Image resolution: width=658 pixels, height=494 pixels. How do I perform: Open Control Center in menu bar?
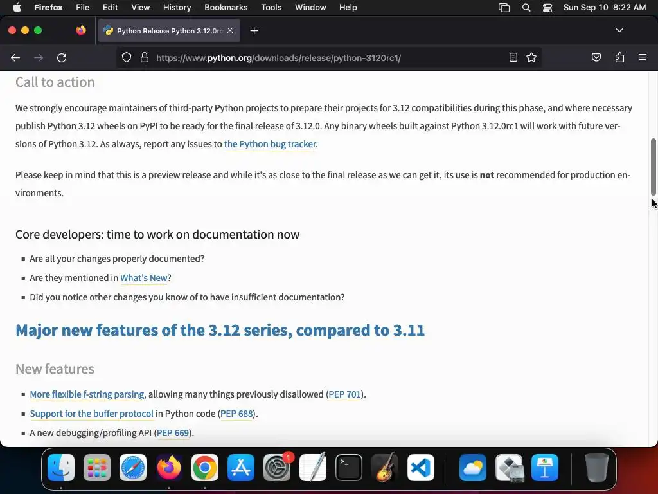point(547,8)
